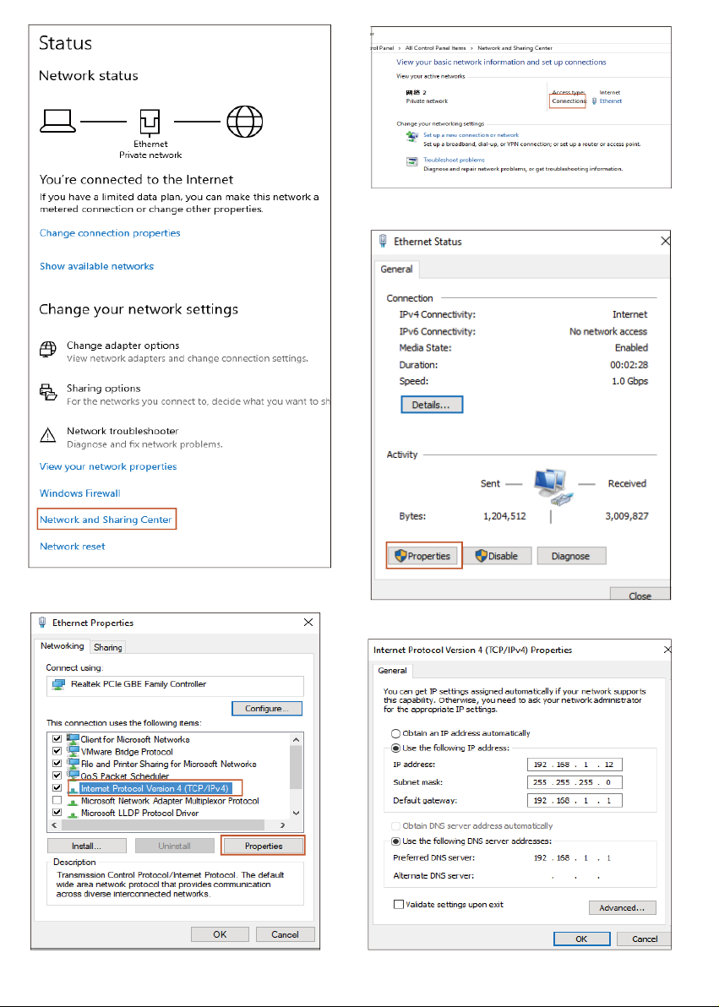Open the Network and Sharing Center link

tap(106, 520)
